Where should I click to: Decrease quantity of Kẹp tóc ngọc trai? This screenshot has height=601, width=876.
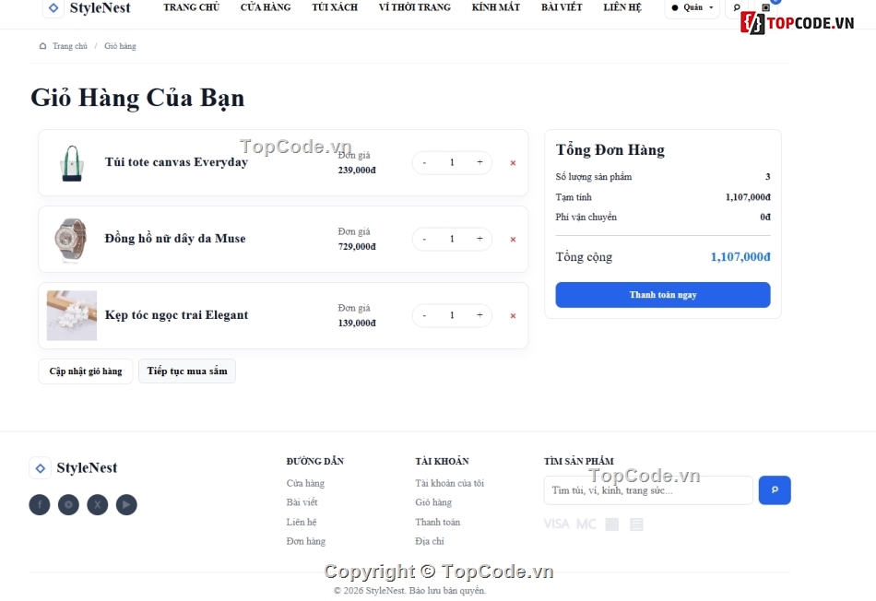(424, 315)
